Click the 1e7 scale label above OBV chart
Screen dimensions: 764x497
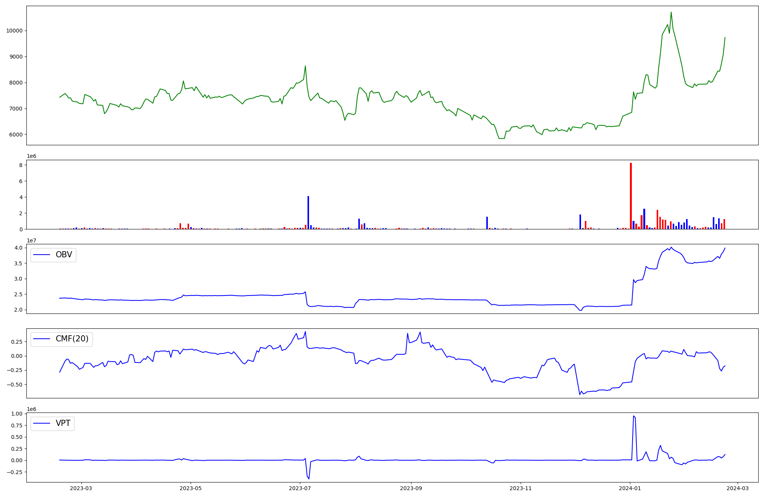[x=32, y=240]
